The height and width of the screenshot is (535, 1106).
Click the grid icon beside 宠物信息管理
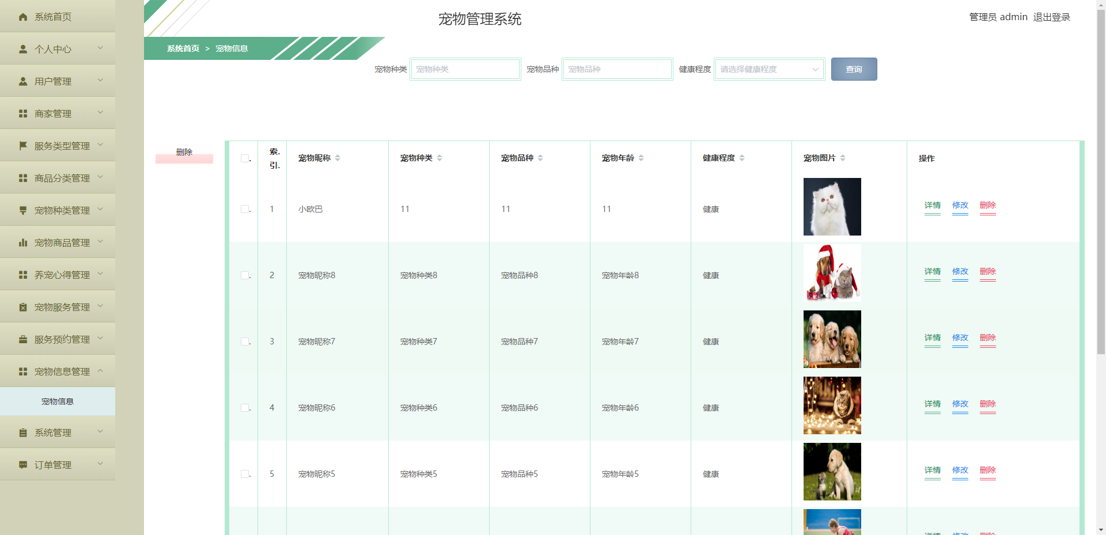[23, 372]
